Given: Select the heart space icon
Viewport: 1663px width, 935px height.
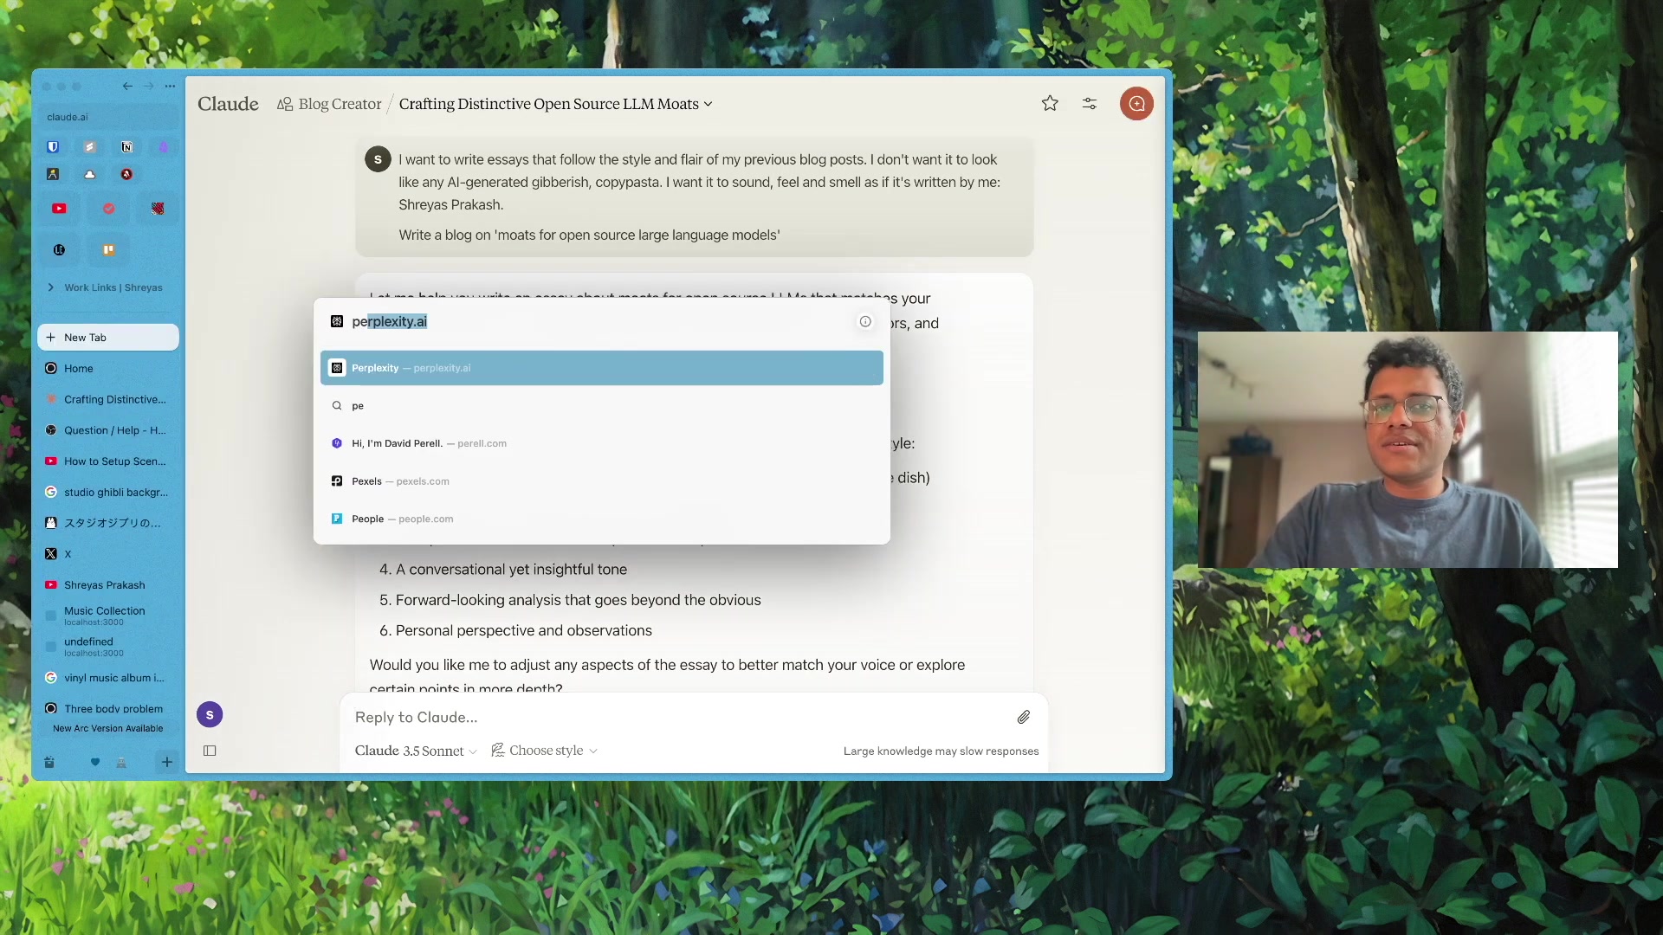Looking at the screenshot, I should (x=95, y=762).
